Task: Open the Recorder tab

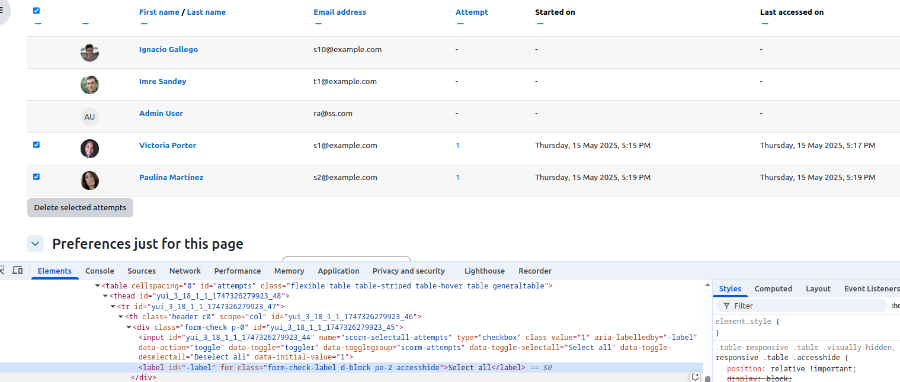Action: point(535,271)
